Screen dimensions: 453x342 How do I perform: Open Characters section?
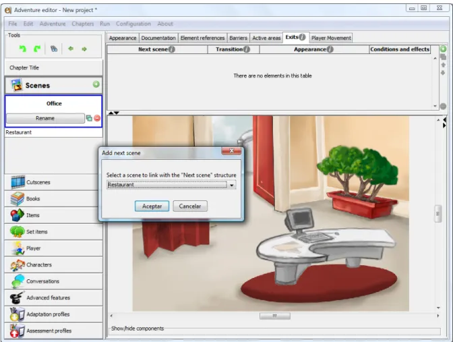[53, 264]
